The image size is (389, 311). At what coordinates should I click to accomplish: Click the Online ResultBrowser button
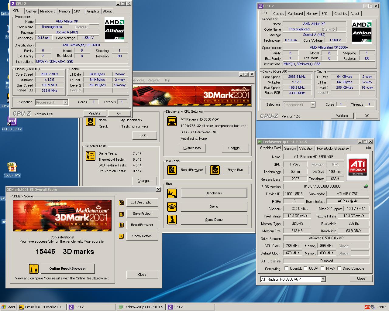coord(67,269)
